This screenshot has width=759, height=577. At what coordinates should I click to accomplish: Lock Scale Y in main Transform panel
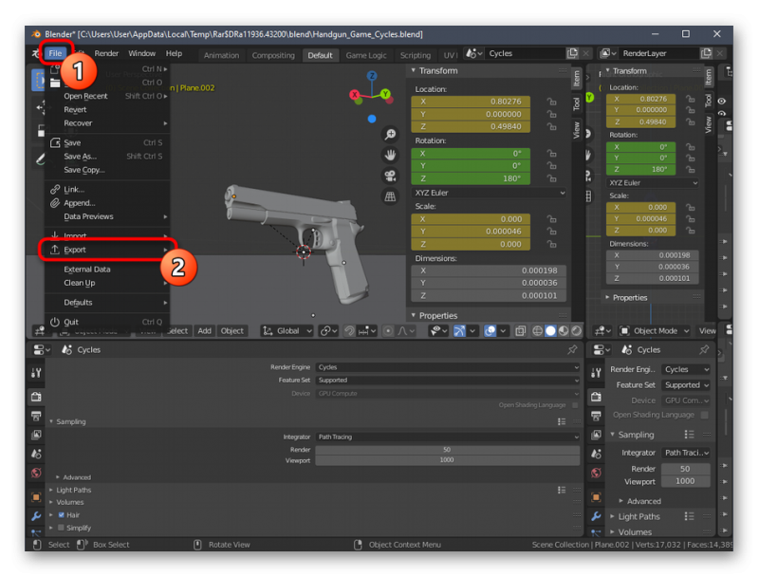pyautogui.click(x=551, y=232)
